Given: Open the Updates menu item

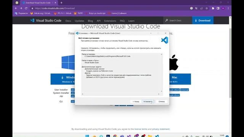Looking at the screenshot, I should coord(79,21).
